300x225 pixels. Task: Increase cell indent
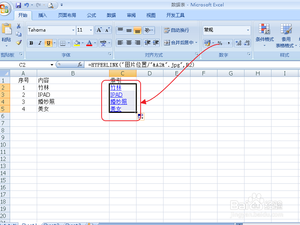(x=156, y=42)
